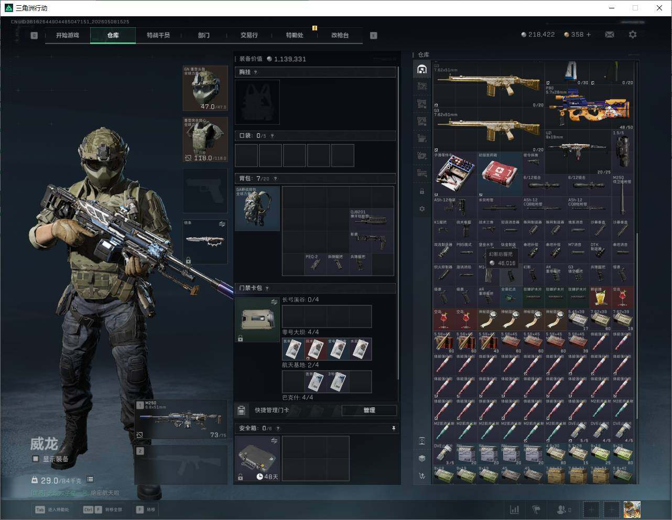The height and width of the screenshot is (520, 672).
Task: Select the PEQ-2 item in the backpack
Action: [x=316, y=264]
